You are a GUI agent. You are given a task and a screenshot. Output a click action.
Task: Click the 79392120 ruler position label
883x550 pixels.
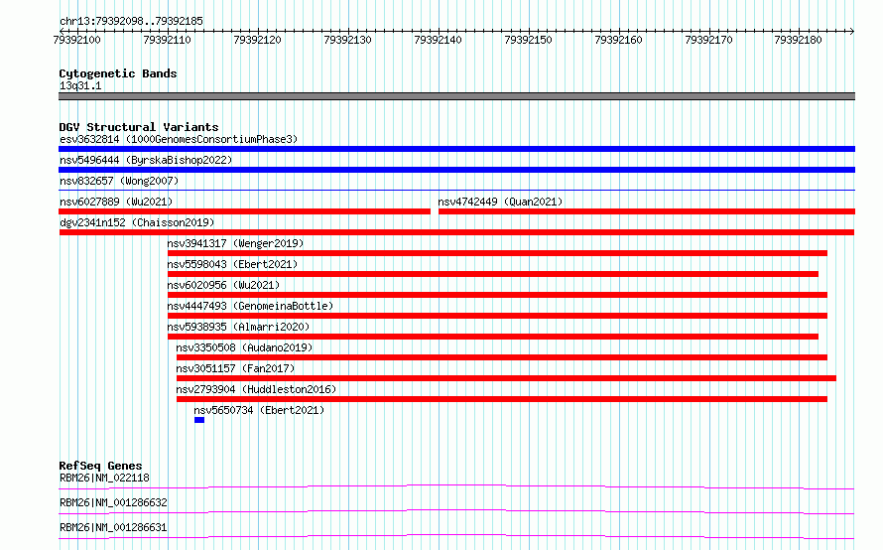click(x=257, y=40)
